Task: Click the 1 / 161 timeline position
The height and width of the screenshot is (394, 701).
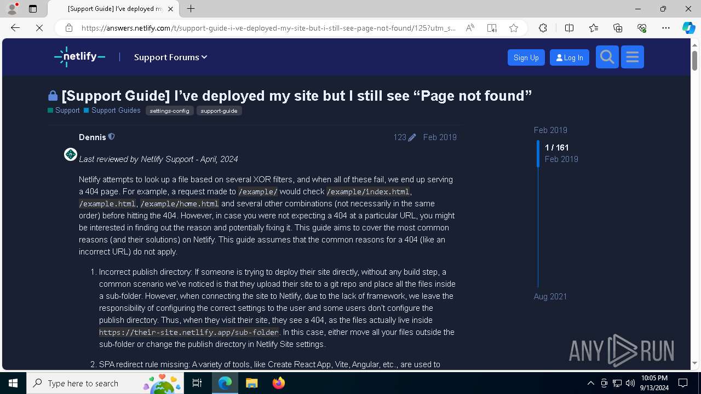Action: coord(556,148)
